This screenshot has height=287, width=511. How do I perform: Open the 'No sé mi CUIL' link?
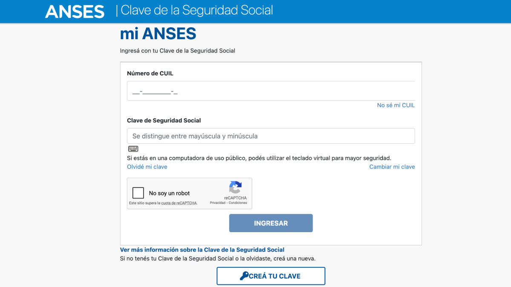[x=396, y=105]
